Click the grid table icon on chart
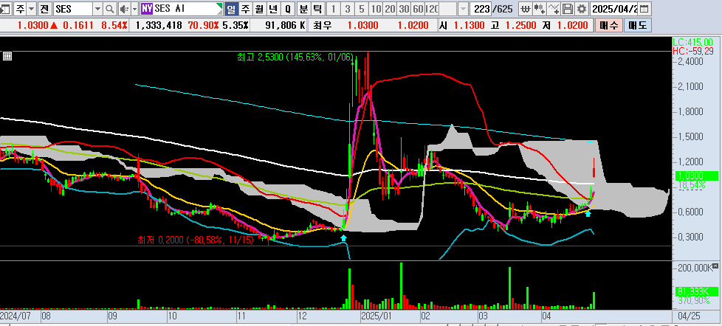The height and width of the screenshot is (326, 722). (x=7, y=57)
